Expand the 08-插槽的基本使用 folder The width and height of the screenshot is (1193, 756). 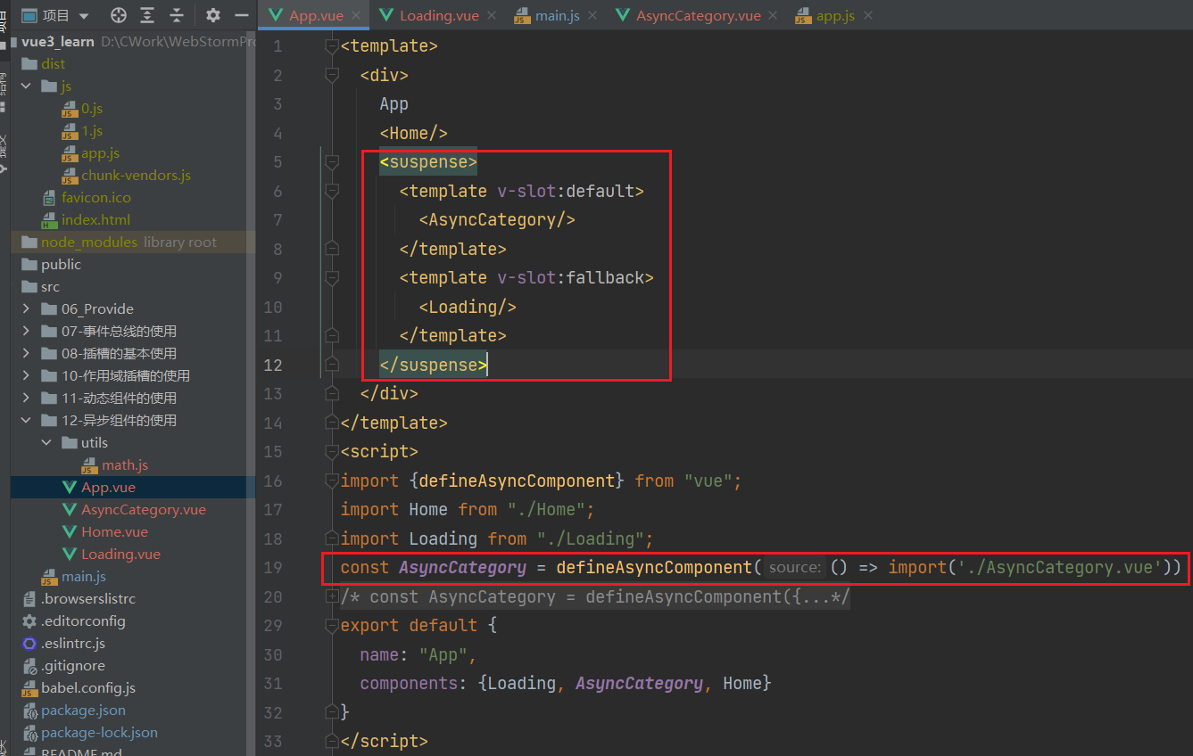point(27,353)
